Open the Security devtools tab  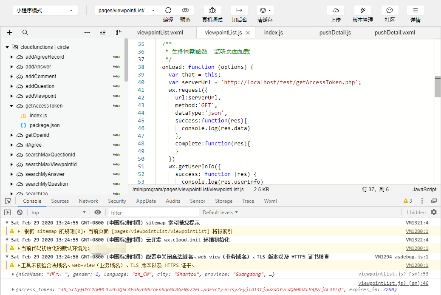[x=117, y=201]
